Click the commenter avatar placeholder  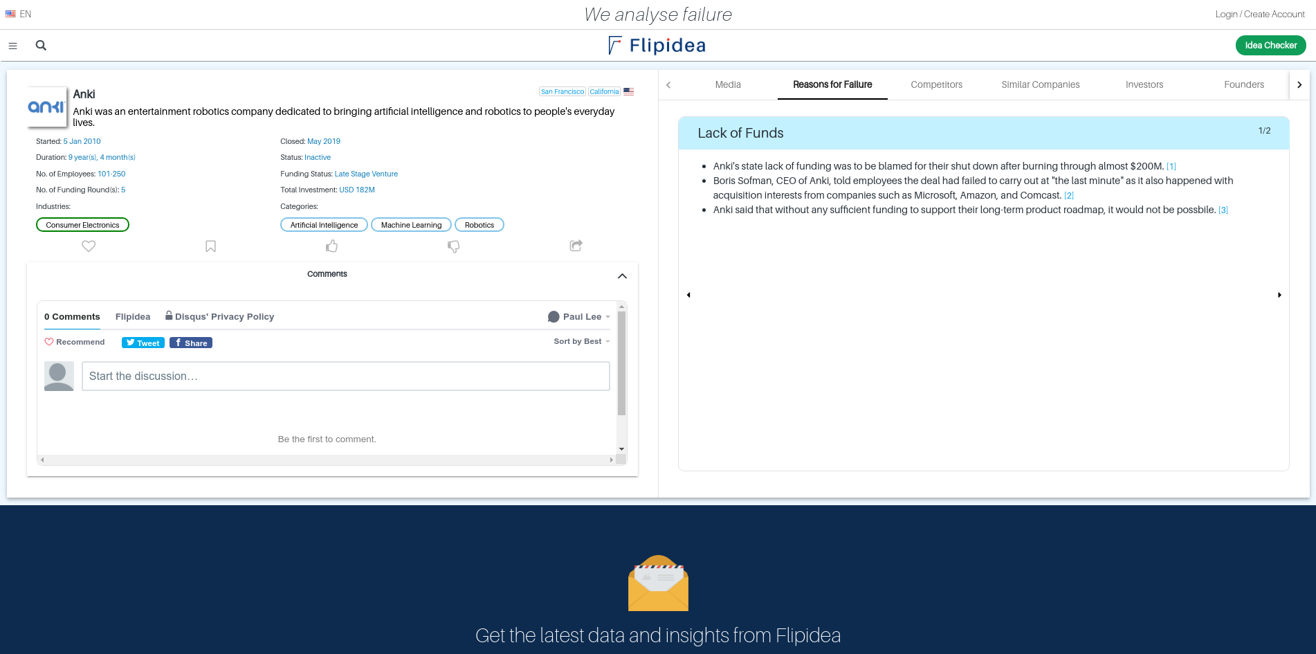click(x=59, y=376)
